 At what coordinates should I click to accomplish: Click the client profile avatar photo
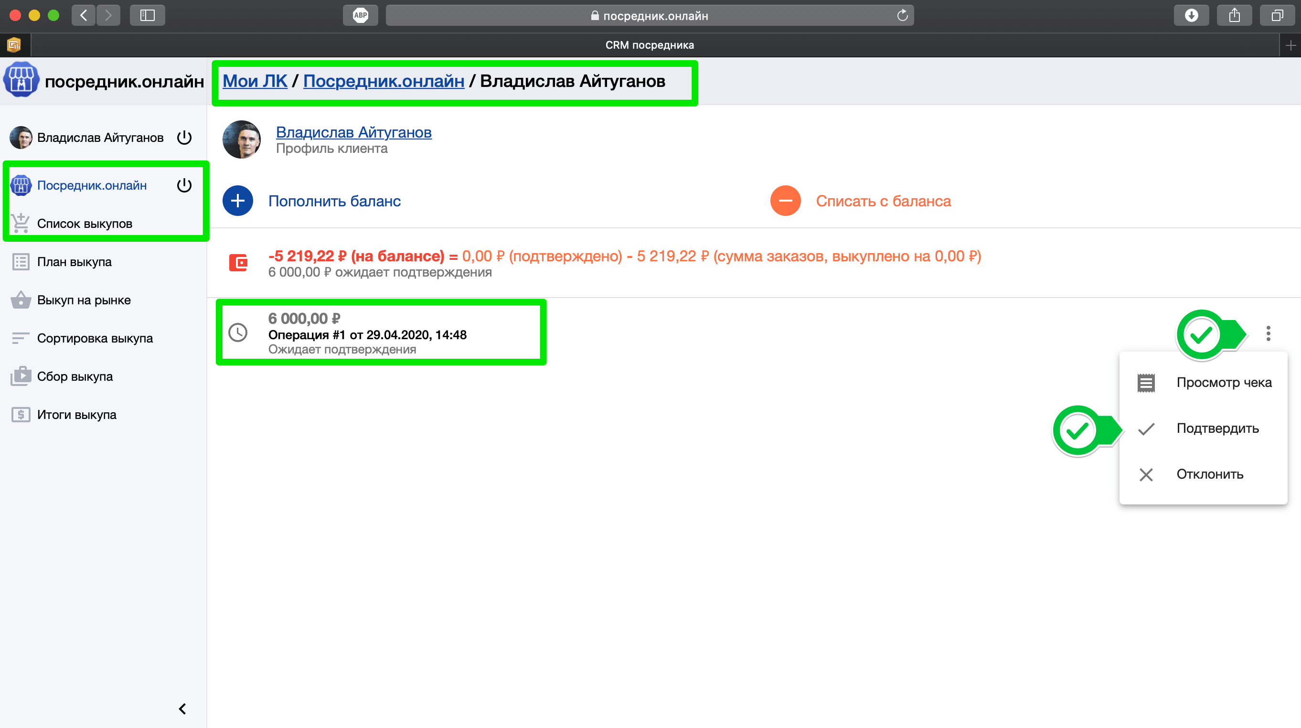(x=242, y=140)
